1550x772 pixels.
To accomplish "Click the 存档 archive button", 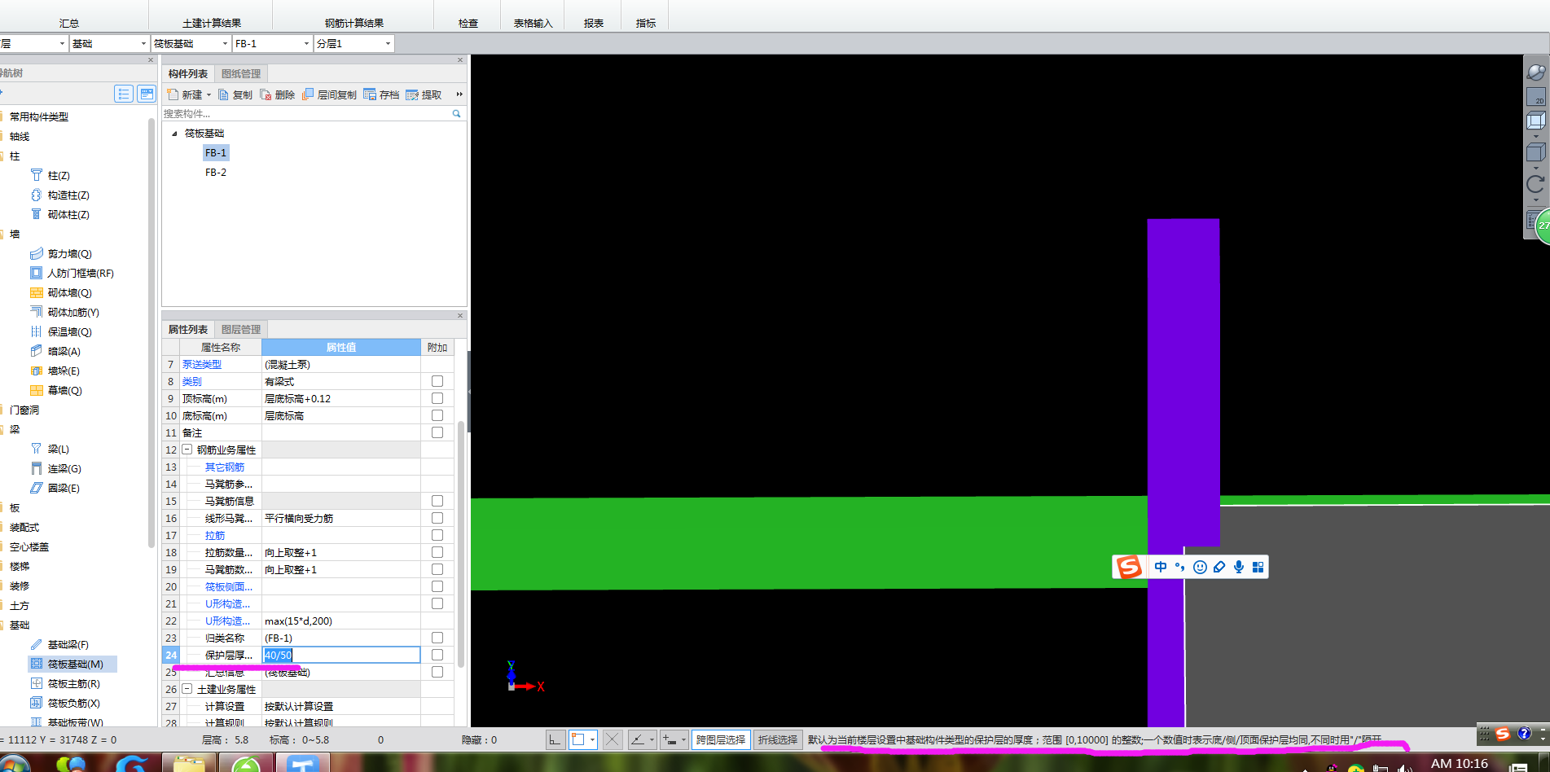I will 381,94.
